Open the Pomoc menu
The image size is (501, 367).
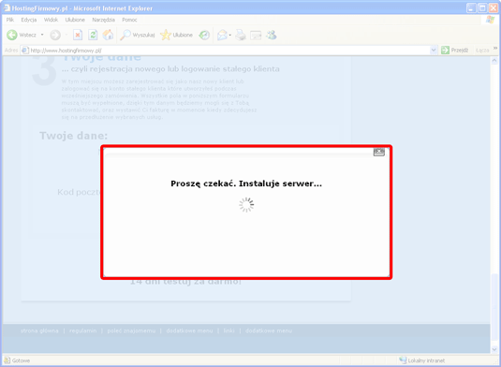(x=129, y=20)
